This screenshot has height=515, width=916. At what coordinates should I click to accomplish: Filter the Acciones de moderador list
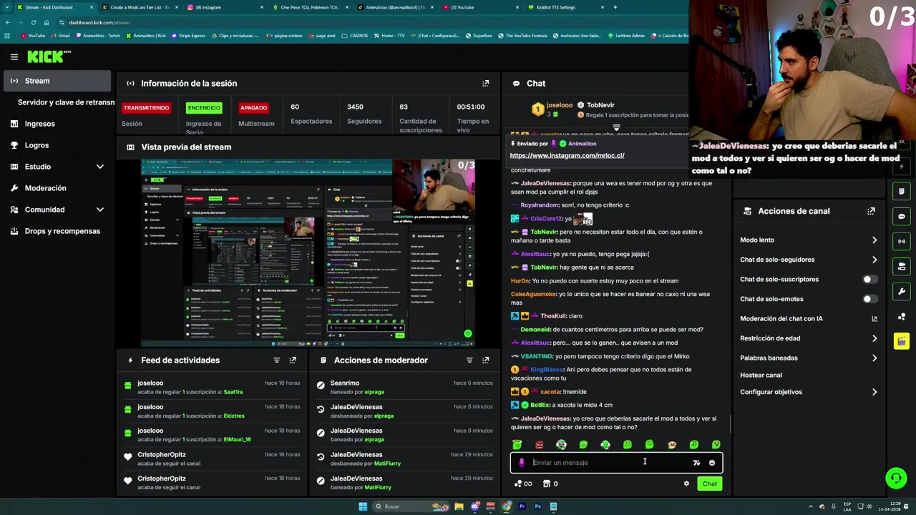[469, 360]
